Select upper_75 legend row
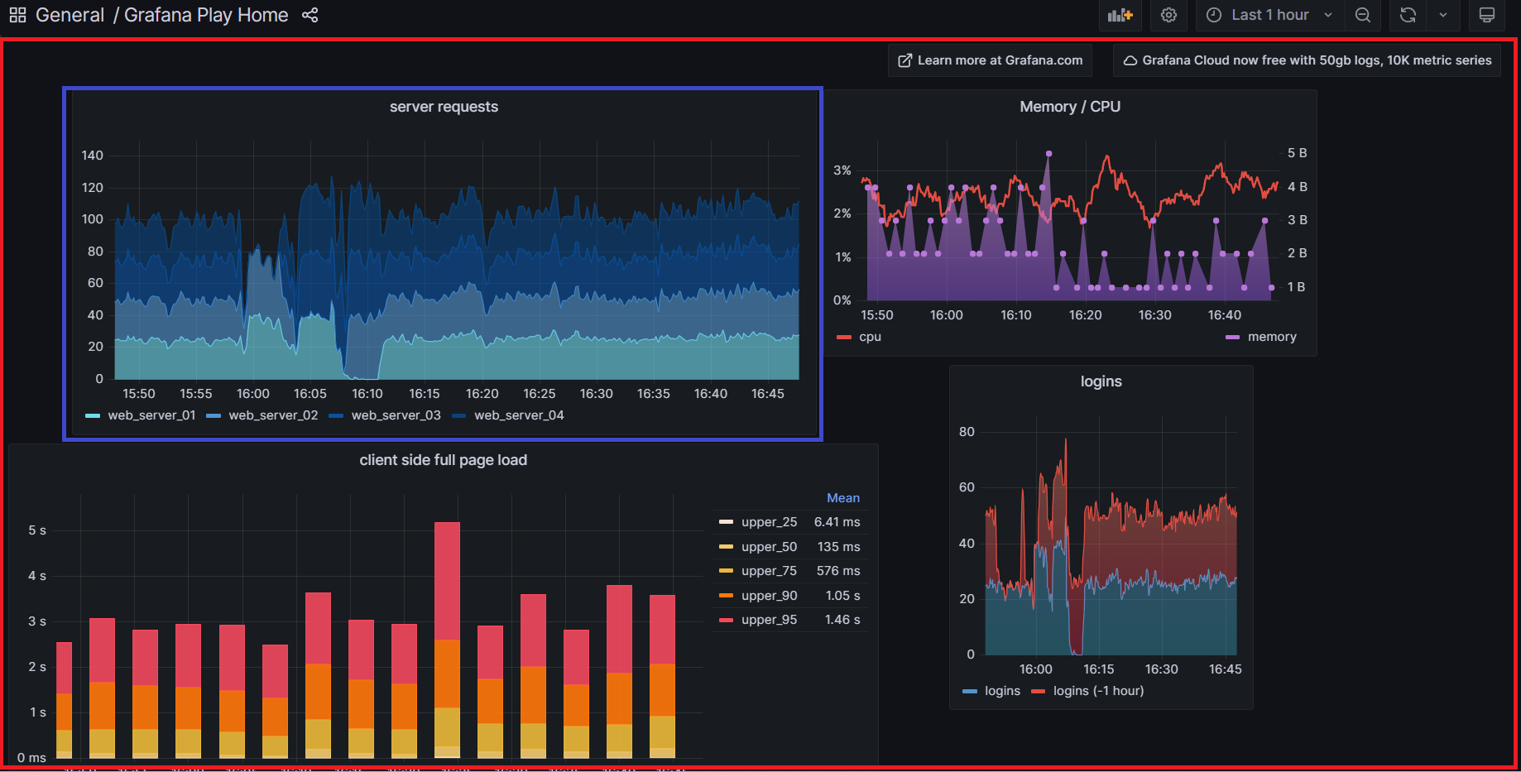This screenshot has height=772, width=1521. pos(790,571)
